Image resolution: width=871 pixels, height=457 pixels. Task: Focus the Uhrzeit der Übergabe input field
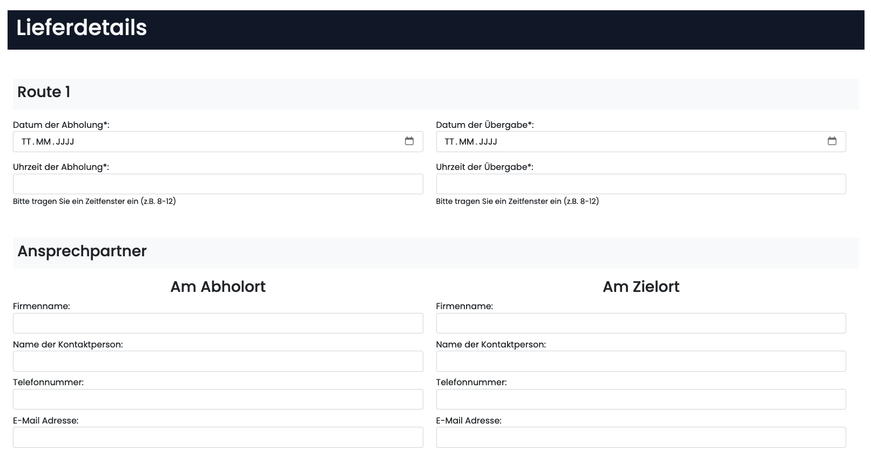coord(640,184)
